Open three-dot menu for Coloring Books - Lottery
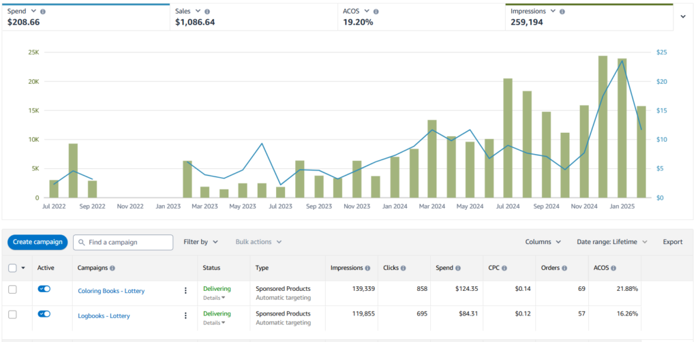This screenshot has width=698, height=342. click(x=185, y=291)
